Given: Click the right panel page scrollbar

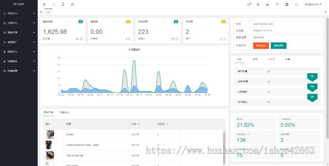Looking at the screenshot, I should (327, 79).
